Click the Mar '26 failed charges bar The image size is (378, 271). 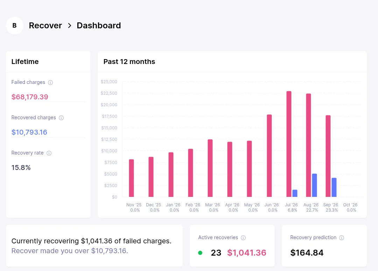[x=210, y=168]
